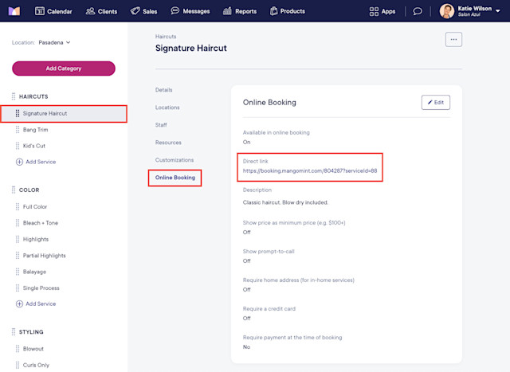Select Blowout service
Image resolution: width=510 pixels, height=372 pixels.
[x=33, y=349]
